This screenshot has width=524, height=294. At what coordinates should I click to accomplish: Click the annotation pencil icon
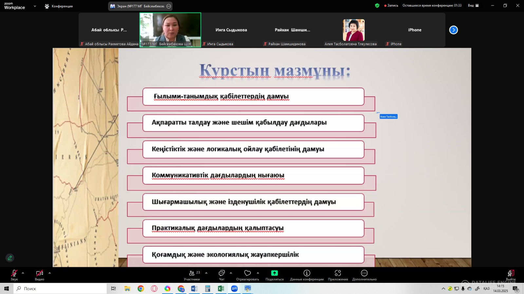click(x=10, y=258)
